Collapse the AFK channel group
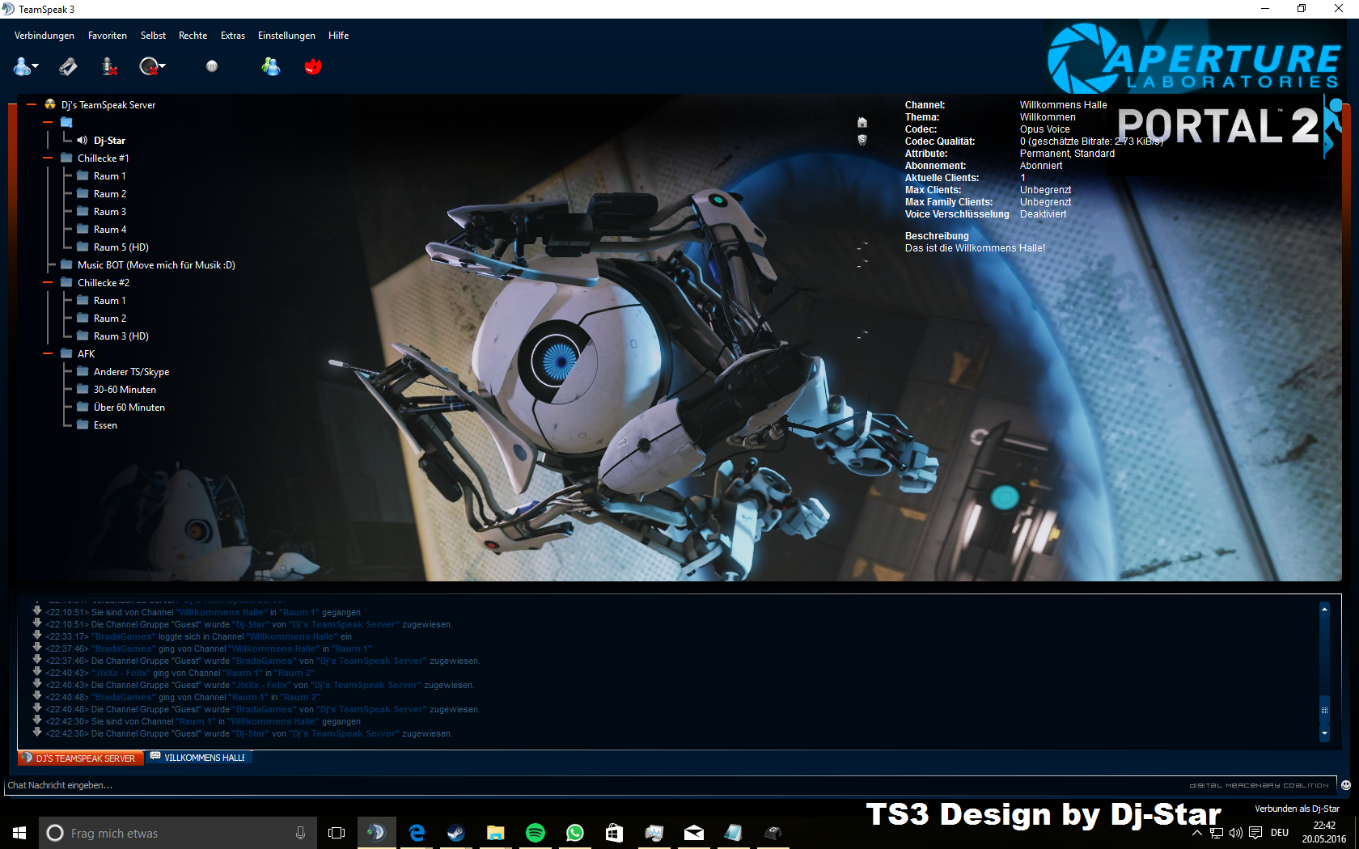Image resolution: width=1359 pixels, height=849 pixels. [x=48, y=353]
